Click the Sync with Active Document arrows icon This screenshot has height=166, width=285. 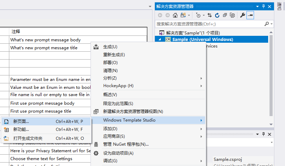pos(210,15)
